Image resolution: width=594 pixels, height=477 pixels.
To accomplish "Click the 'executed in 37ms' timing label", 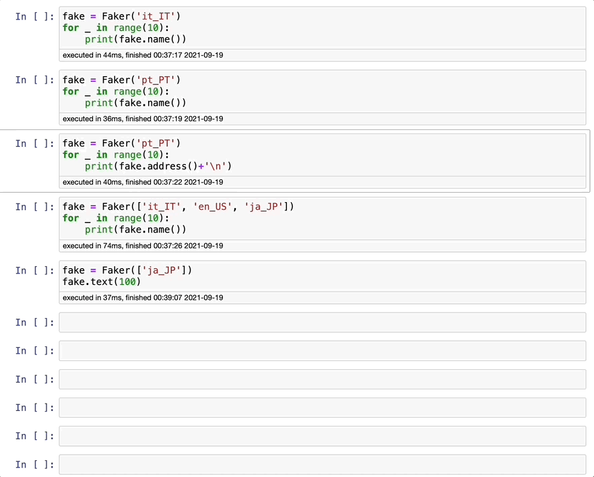I will (x=143, y=297).
